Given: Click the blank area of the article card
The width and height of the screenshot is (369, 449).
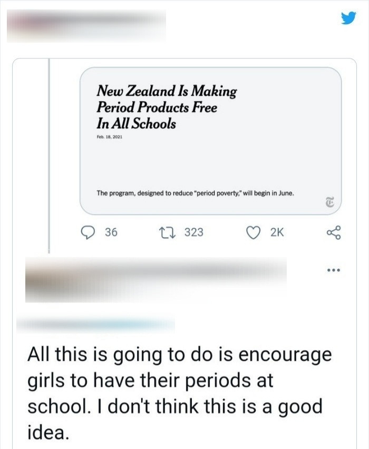Looking at the screenshot, I should tap(211, 163).
